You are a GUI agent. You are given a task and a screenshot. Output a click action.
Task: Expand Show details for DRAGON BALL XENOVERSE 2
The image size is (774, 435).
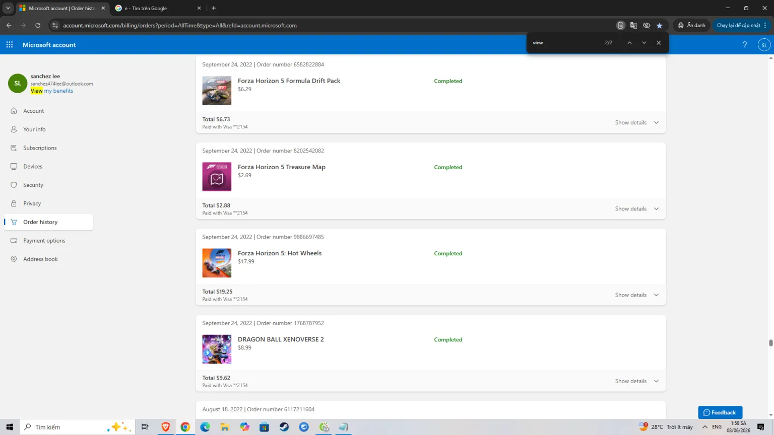tap(637, 381)
